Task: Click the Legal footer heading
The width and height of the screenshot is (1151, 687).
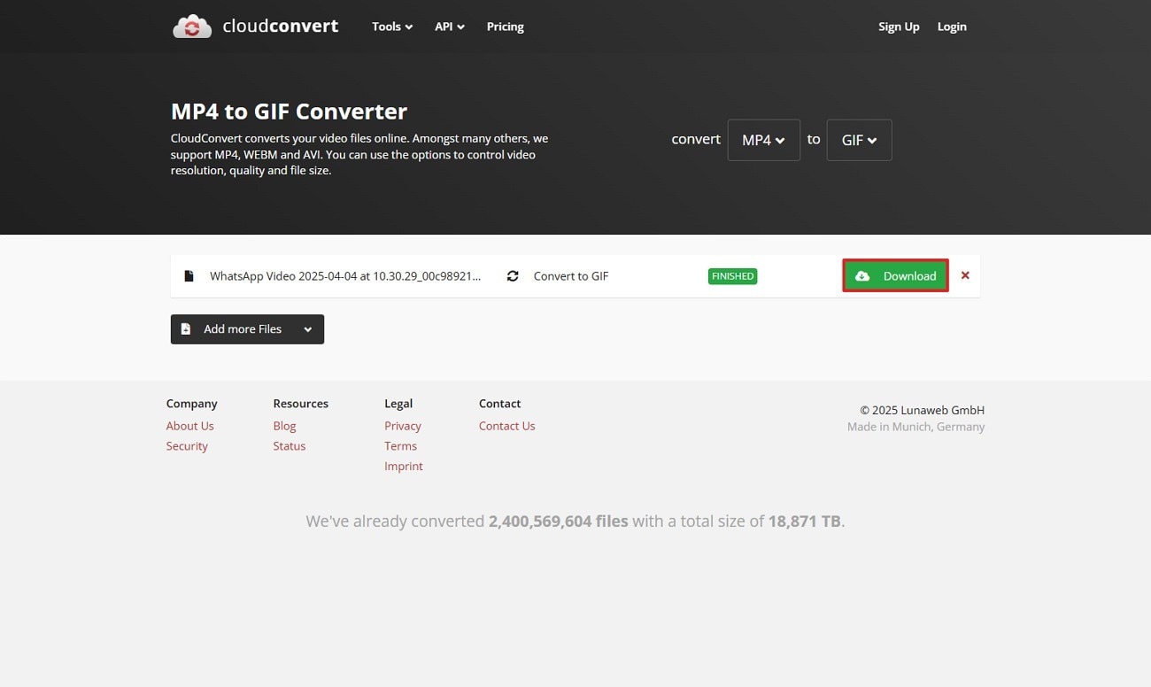Action: pos(398,404)
